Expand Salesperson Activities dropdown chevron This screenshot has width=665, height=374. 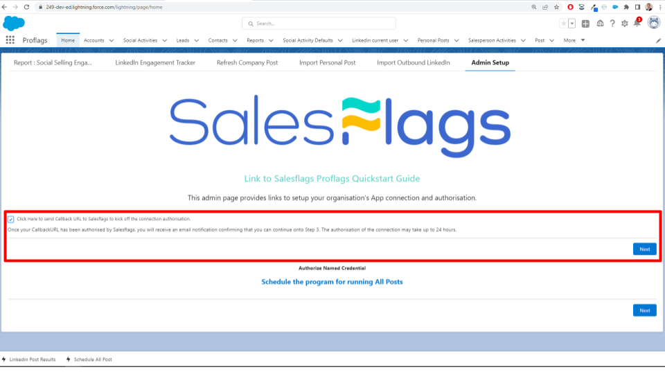(x=524, y=41)
